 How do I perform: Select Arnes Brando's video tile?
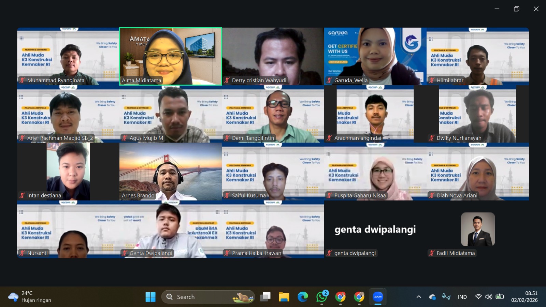[171, 171]
